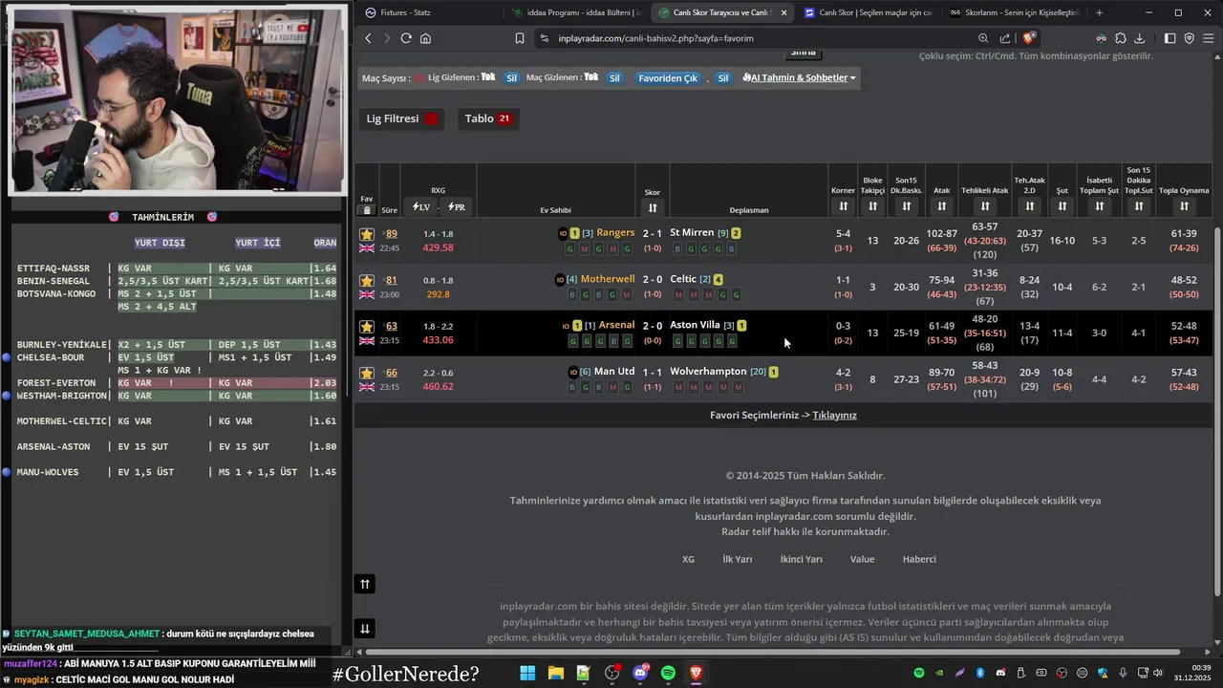Click the trash icon under Fav header
1223x688 pixels.
[x=366, y=210]
